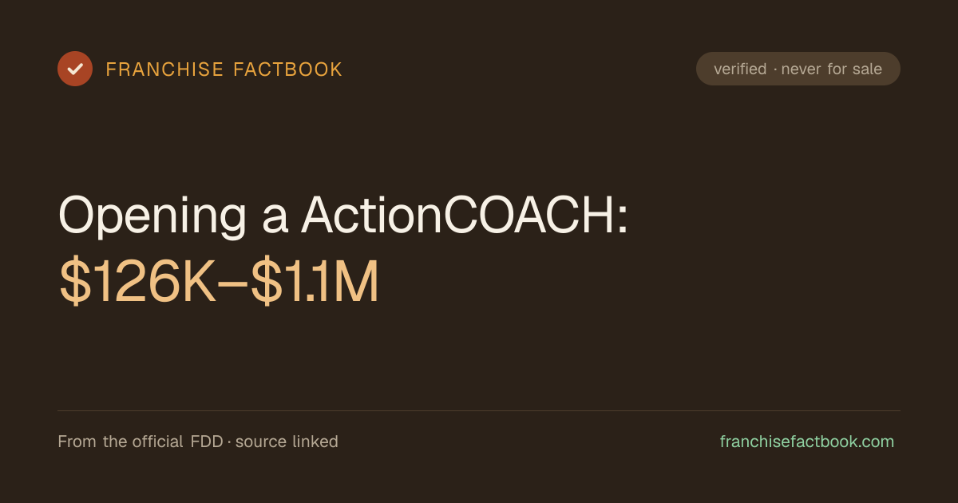Click the Opening a ActionCOACH headline
This screenshot has width=958, height=503.
(343, 216)
